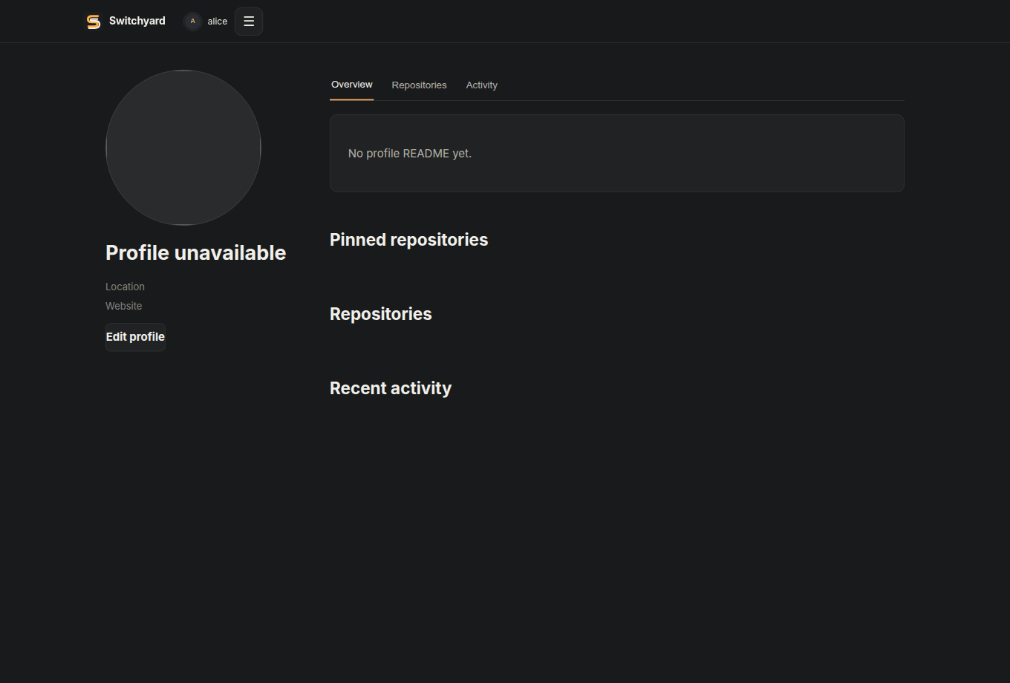This screenshot has height=683, width=1010.
Task: Click "No profile README yet." text
Action: (410, 154)
